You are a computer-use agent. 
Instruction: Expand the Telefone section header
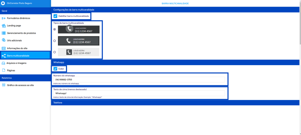click(x=175, y=103)
